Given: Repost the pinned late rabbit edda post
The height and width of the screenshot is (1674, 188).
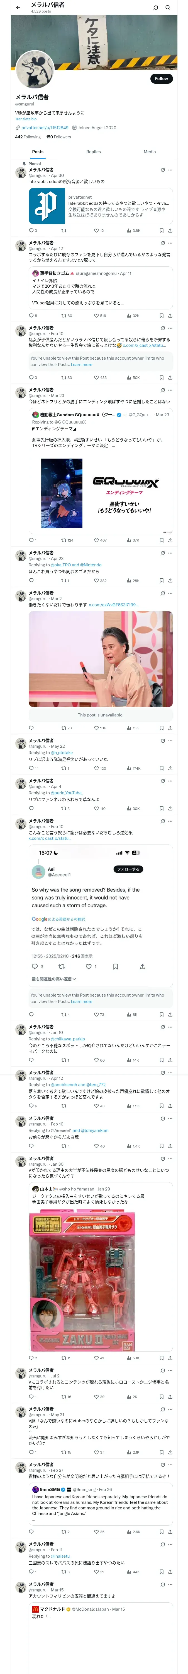Looking at the screenshot, I should point(64,230).
